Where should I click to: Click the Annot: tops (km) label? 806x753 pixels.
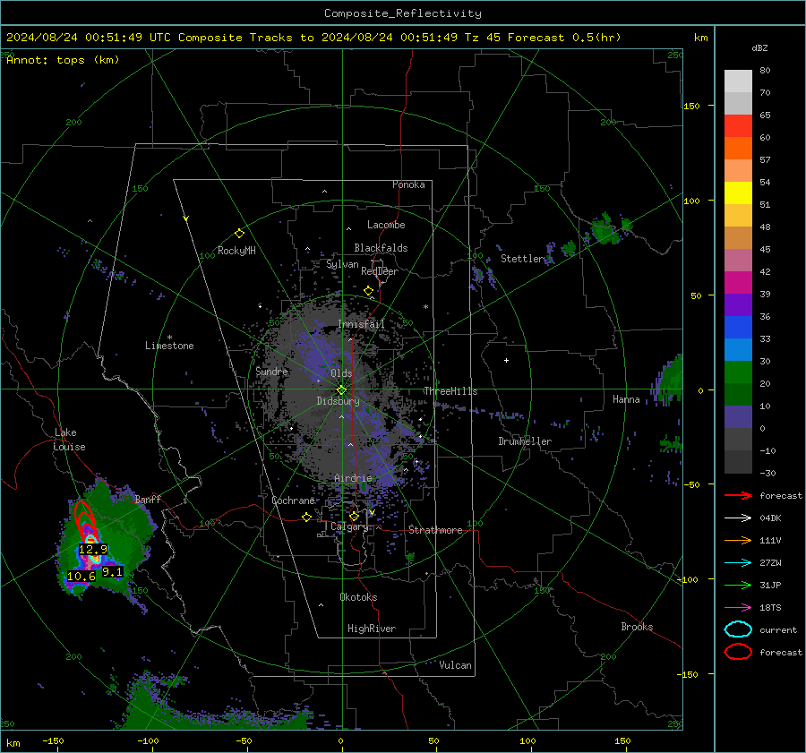tap(63, 60)
